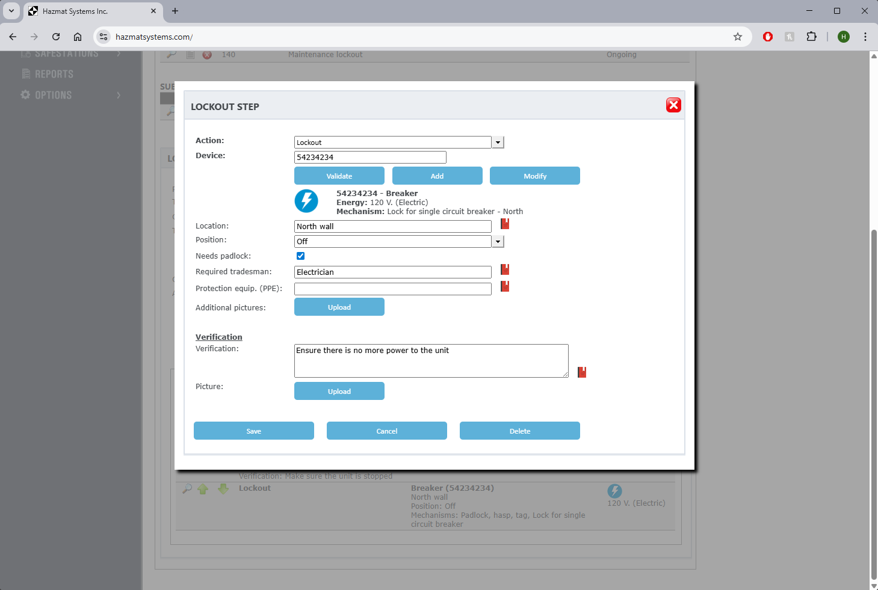
Task: Close the Lockout Step dialog with red X
Action: [x=673, y=105]
